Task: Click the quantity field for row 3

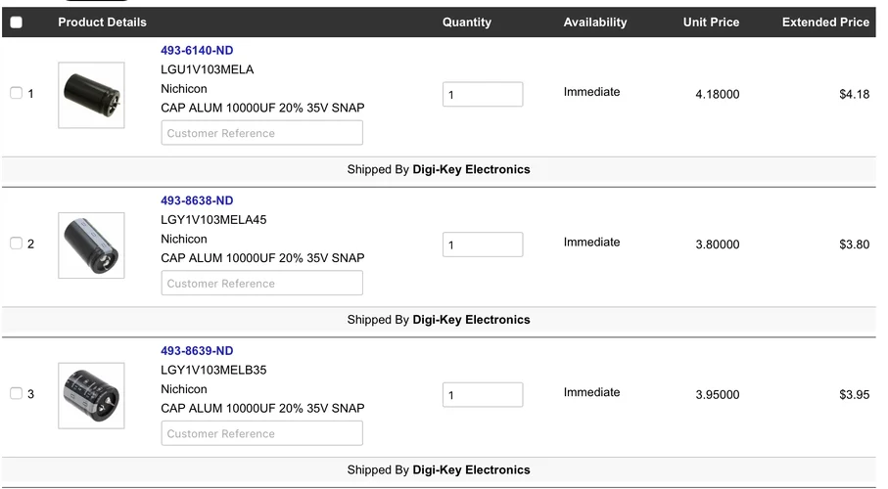Action: (483, 395)
